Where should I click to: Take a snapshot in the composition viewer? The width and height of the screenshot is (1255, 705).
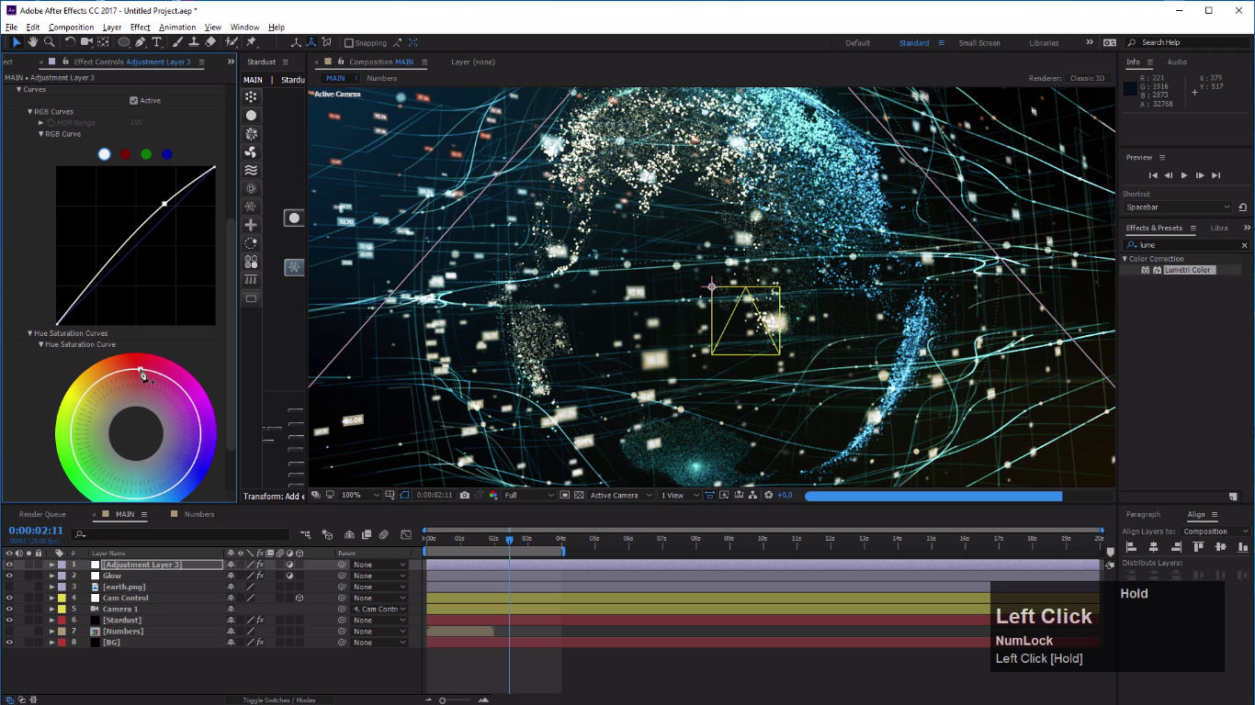[463, 495]
